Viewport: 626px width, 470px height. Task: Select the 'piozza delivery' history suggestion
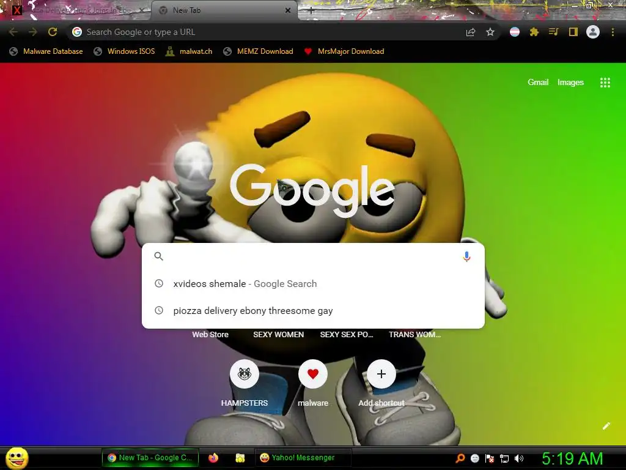[313, 310]
